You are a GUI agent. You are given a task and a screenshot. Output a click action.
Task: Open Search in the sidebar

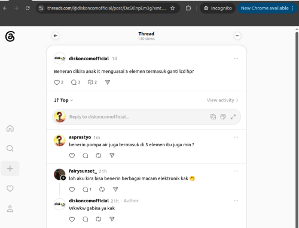coord(10,149)
